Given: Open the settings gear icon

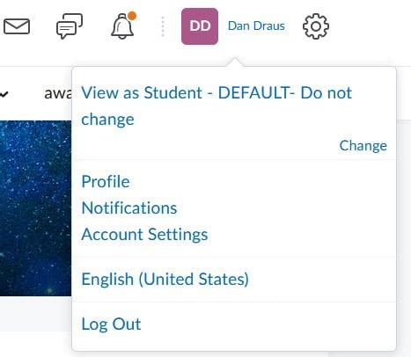Looking at the screenshot, I should click(x=316, y=26).
